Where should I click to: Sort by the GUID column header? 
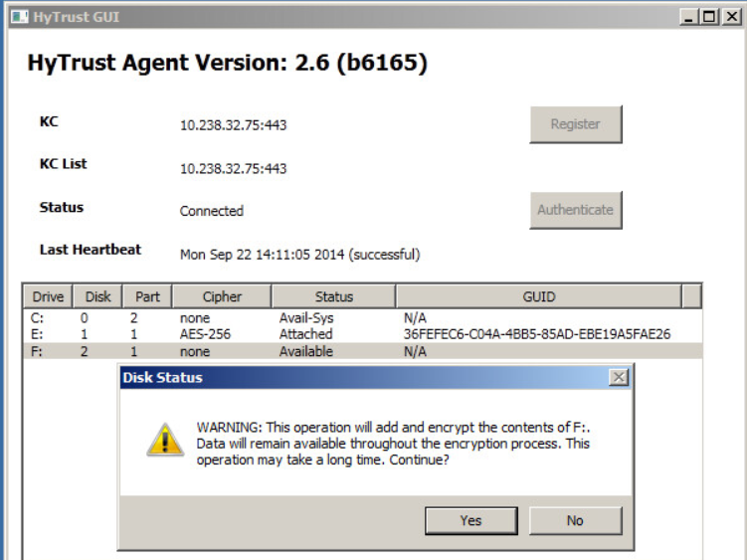(x=539, y=296)
